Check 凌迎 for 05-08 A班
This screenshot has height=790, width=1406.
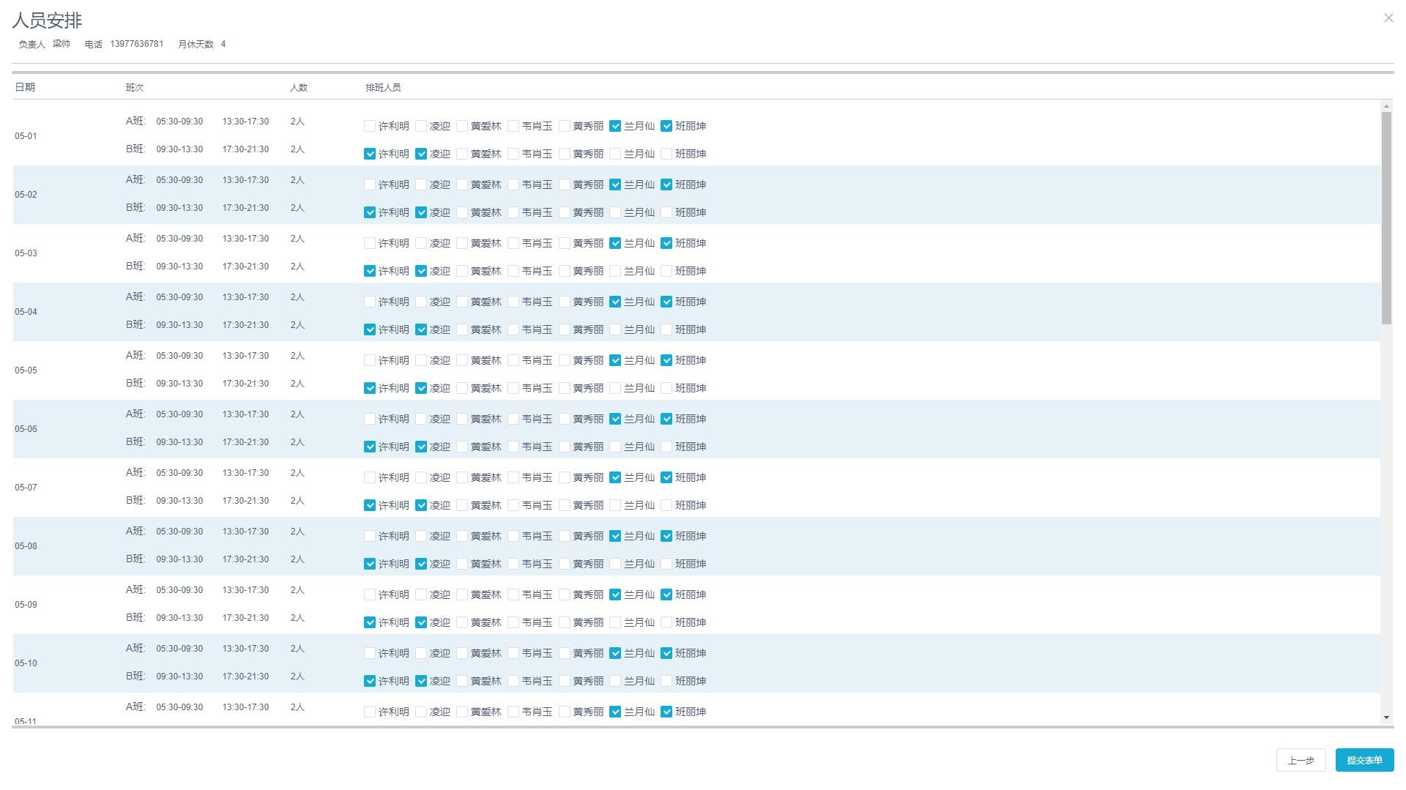(x=421, y=536)
